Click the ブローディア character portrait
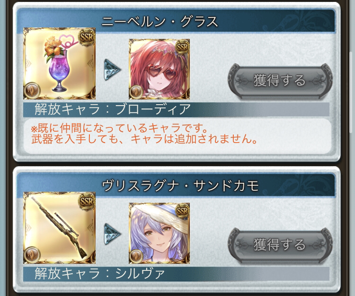 point(159,69)
